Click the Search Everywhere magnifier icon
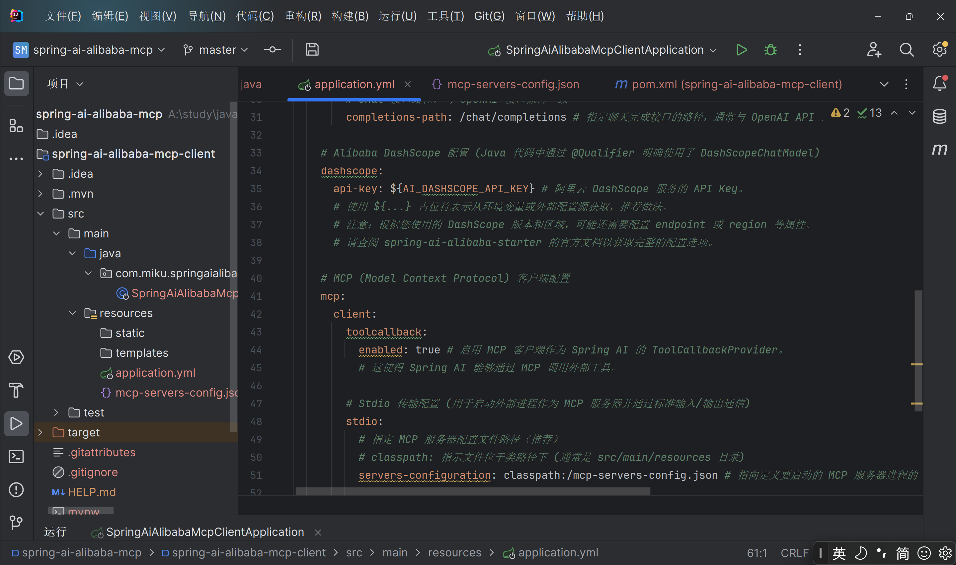 click(907, 50)
